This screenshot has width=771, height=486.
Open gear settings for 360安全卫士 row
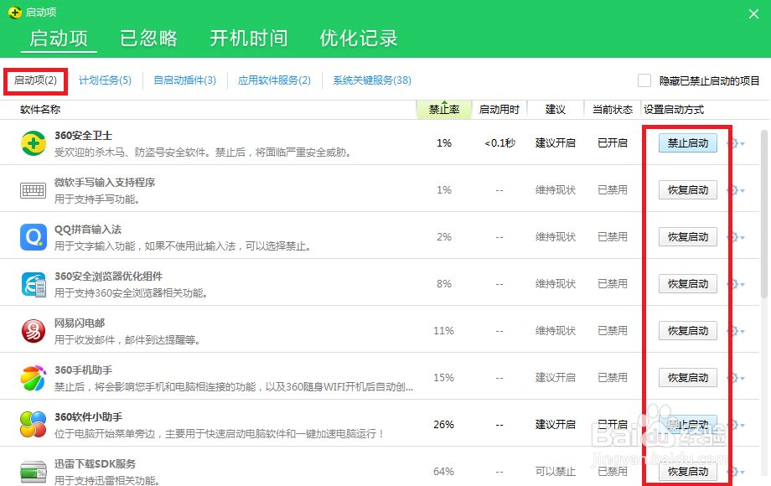point(735,143)
